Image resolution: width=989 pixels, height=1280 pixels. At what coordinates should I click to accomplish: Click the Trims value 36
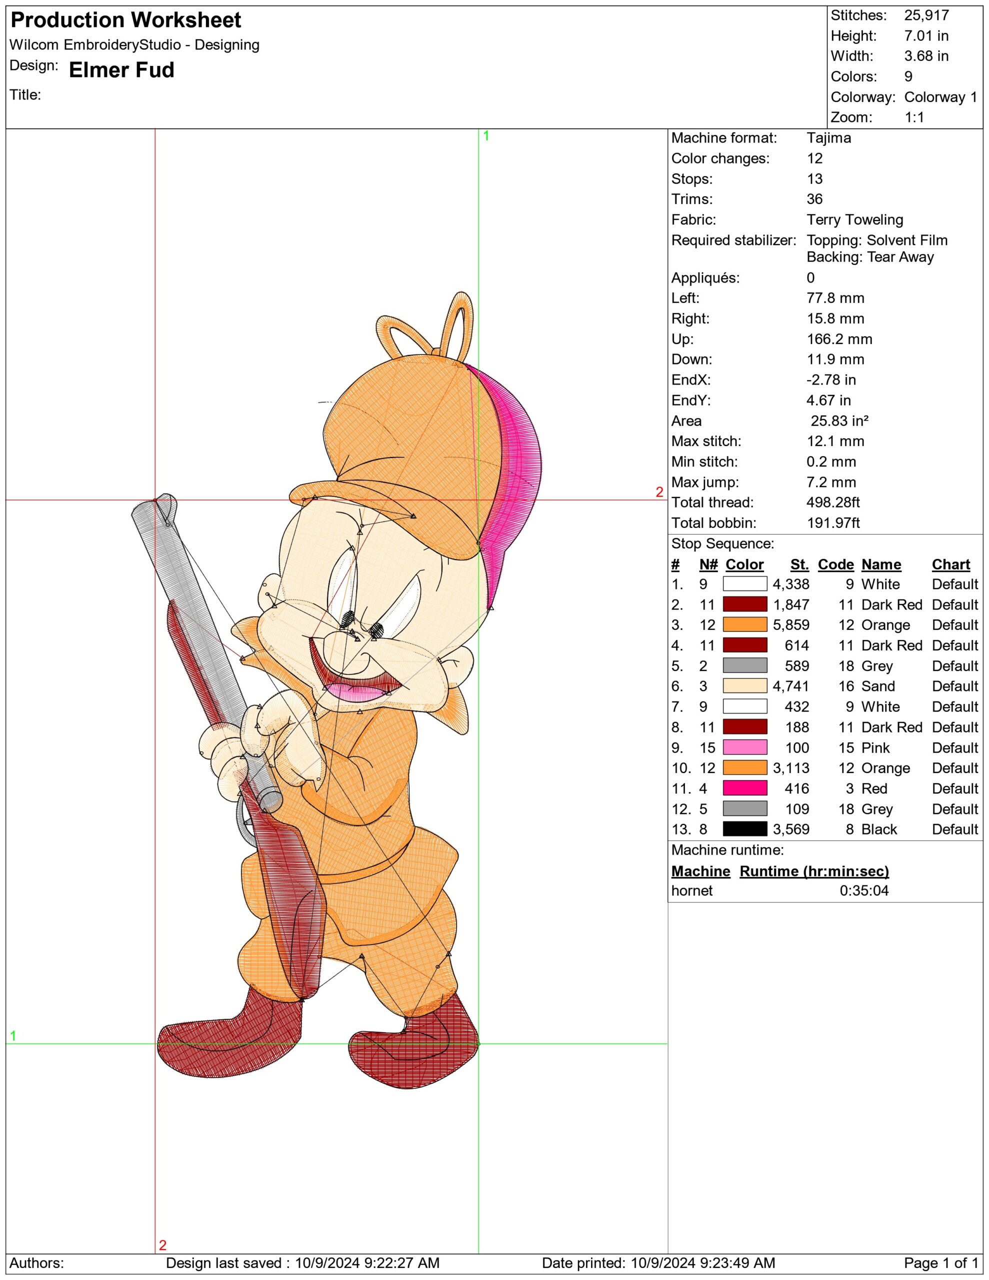coord(814,199)
